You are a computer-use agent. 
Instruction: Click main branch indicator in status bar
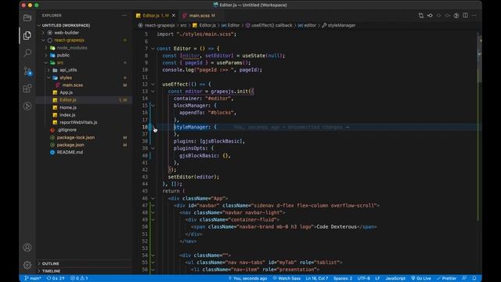(33, 278)
